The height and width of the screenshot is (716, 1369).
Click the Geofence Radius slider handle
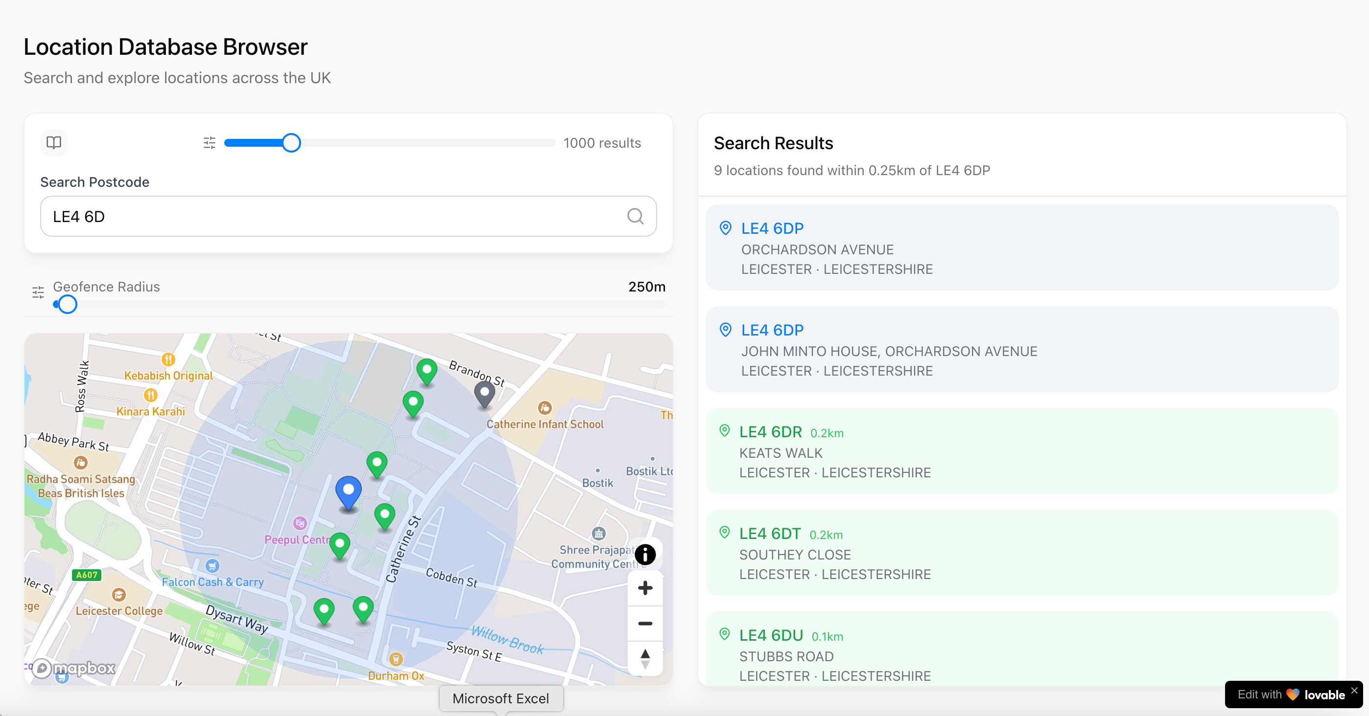coord(67,304)
